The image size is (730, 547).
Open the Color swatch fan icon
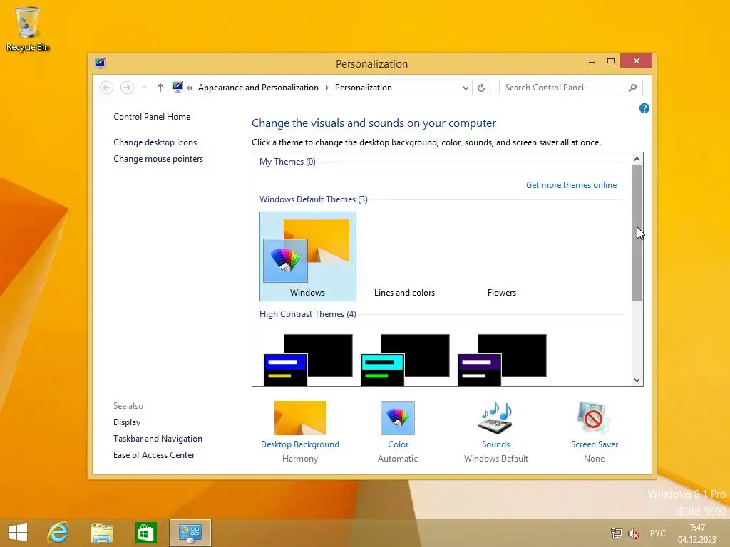click(x=398, y=417)
